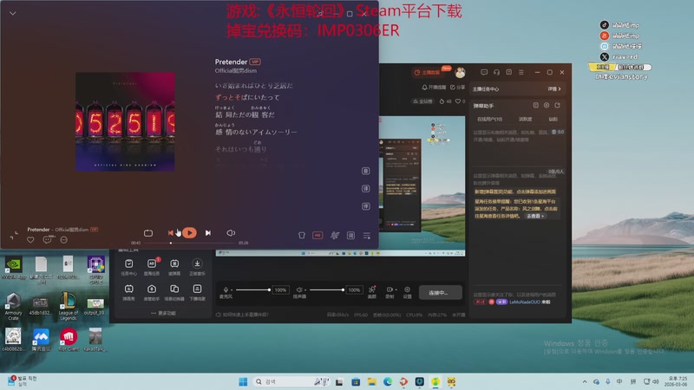This screenshot has height=390, width=694.
Task: Click the 连接中 connecting button
Action: pyautogui.click(x=440, y=292)
